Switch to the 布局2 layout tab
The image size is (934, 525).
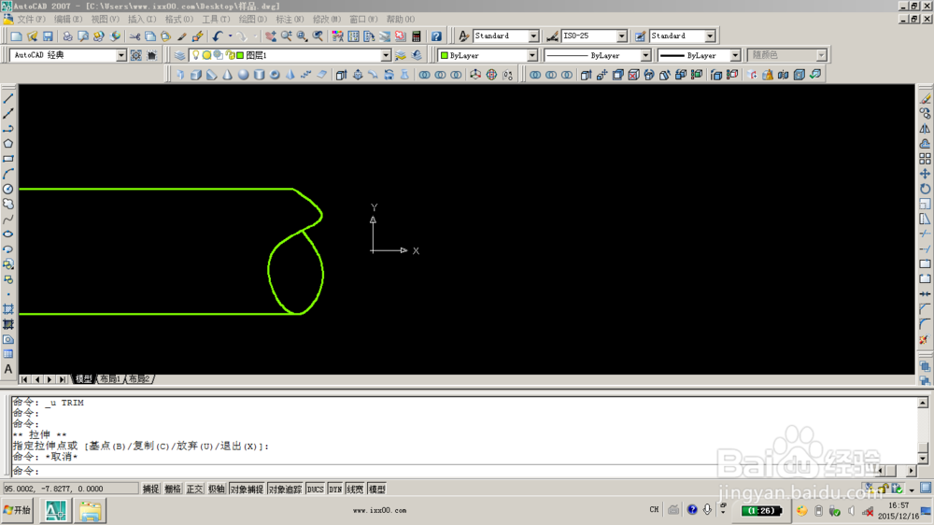(139, 379)
